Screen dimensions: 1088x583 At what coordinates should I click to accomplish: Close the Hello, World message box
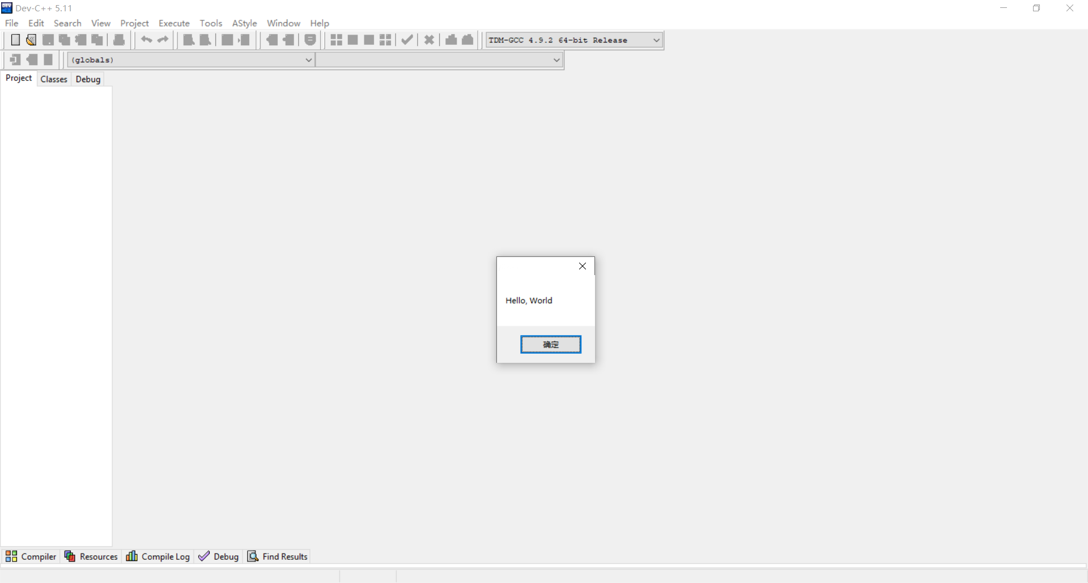(x=583, y=266)
